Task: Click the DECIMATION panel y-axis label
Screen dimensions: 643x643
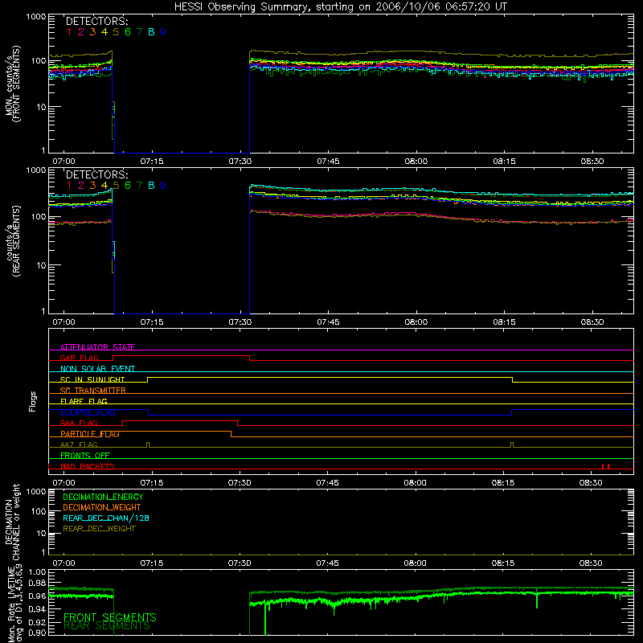Action: point(13,523)
